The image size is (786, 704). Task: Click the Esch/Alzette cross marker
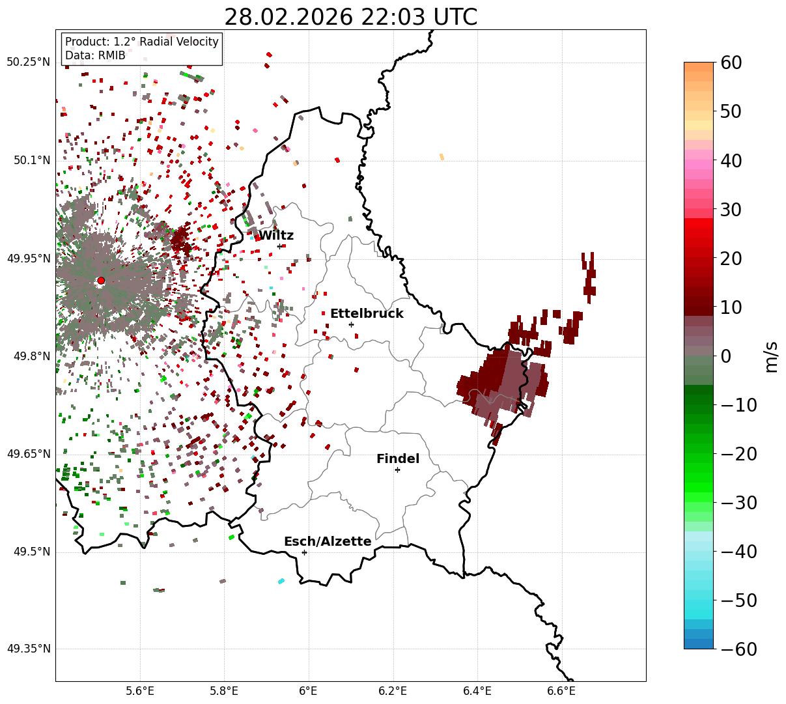(x=304, y=552)
